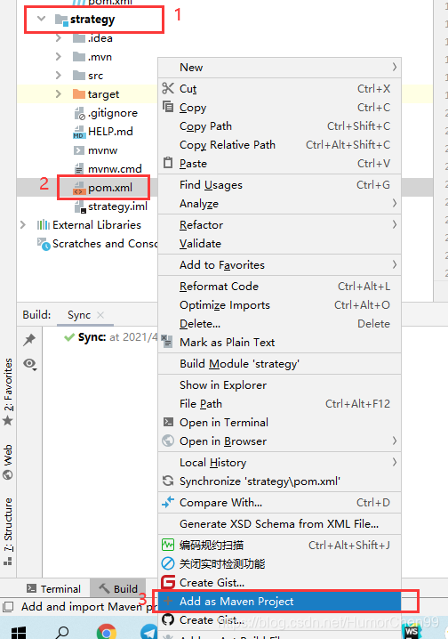Viewport: 448px width, 639px height.
Task: Choose Add as Maven Project
Action: click(x=279, y=601)
